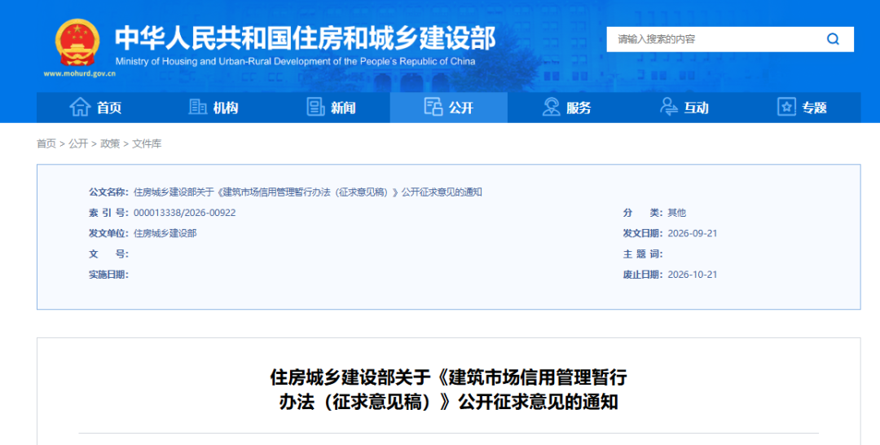Open the 机构 navigation tab
This screenshot has height=445, width=880.
(x=213, y=108)
